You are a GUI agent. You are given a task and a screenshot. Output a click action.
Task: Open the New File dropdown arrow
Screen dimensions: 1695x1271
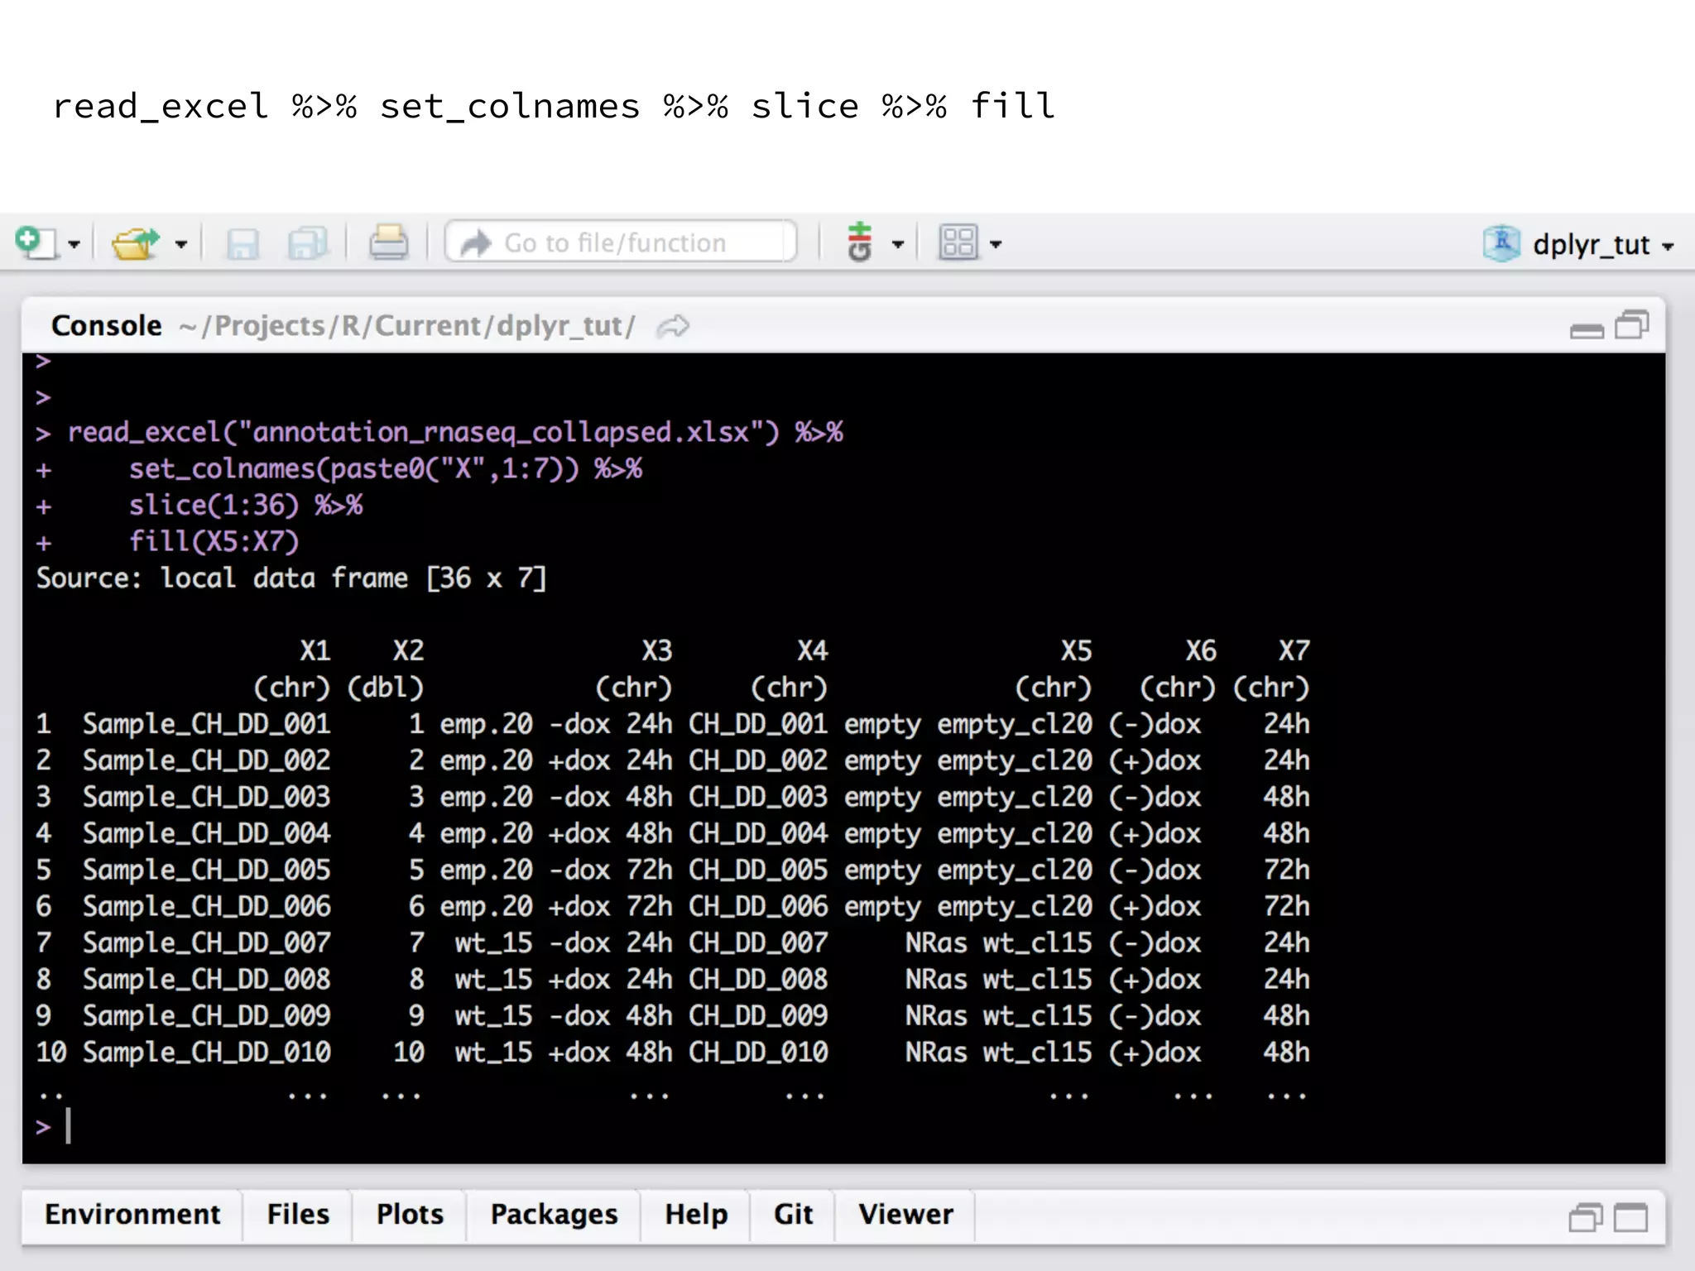(x=74, y=245)
